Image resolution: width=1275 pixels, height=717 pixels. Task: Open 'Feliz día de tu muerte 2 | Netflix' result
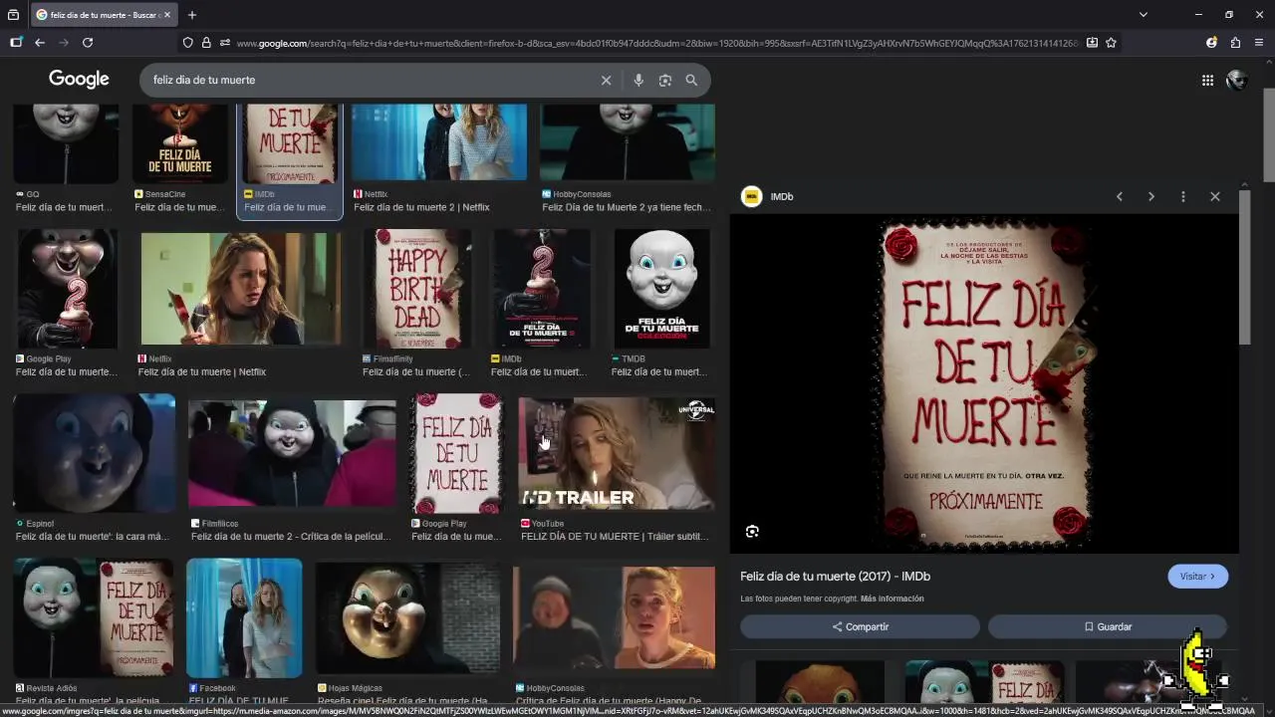pos(439,142)
